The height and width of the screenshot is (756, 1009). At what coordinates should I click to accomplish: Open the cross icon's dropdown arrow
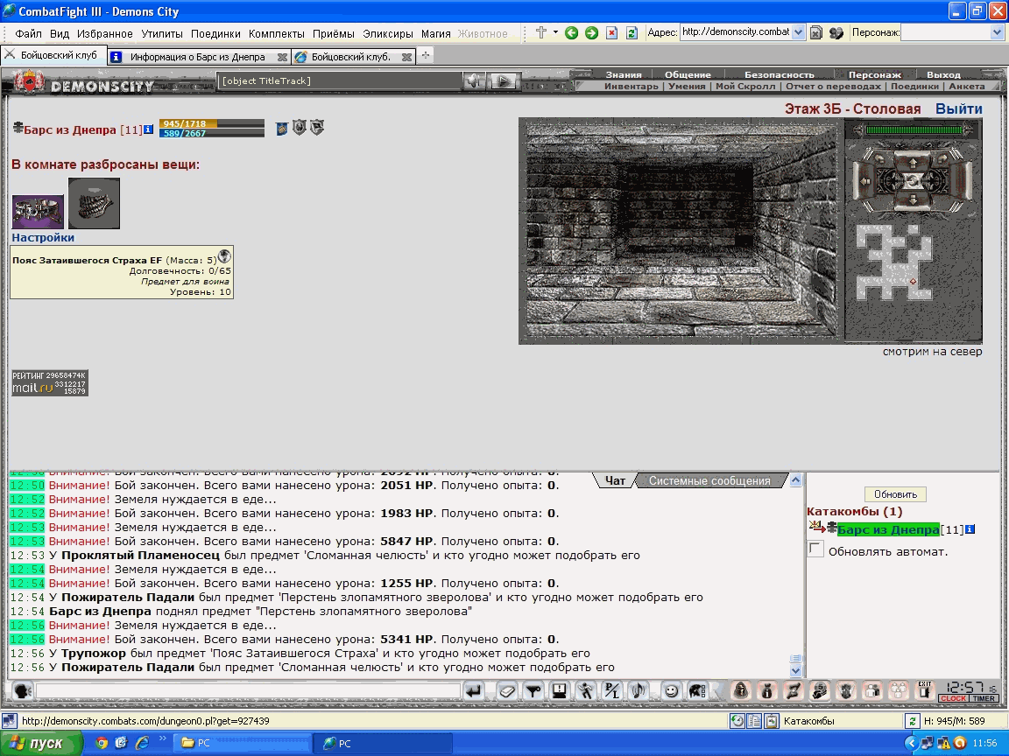tap(555, 32)
